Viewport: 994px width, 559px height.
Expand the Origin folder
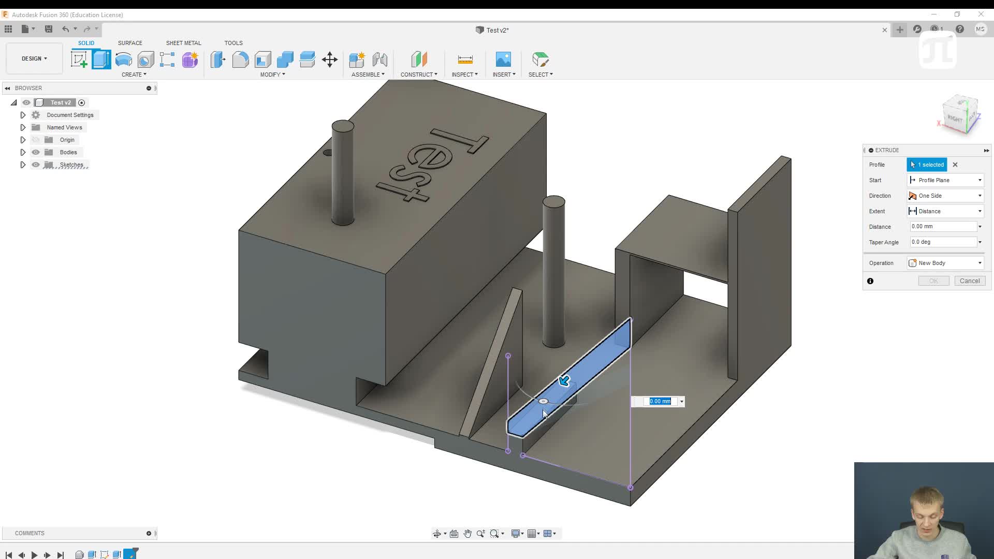(x=23, y=140)
